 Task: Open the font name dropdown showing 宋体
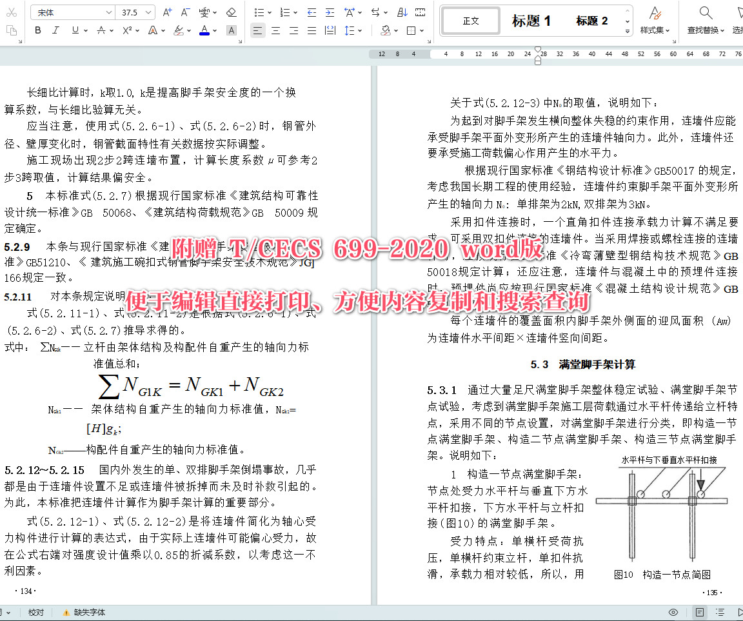click(x=71, y=12)
